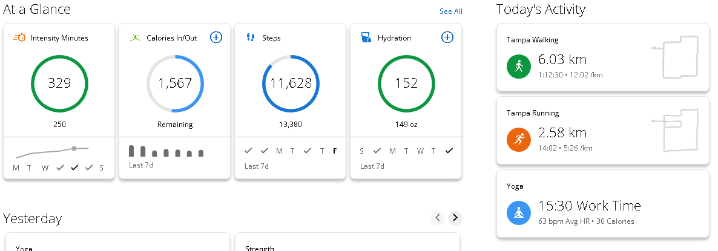Screen dimensions: 718x251
Task: Click the At a Glance heading
Action: click(x=37, y=9)
